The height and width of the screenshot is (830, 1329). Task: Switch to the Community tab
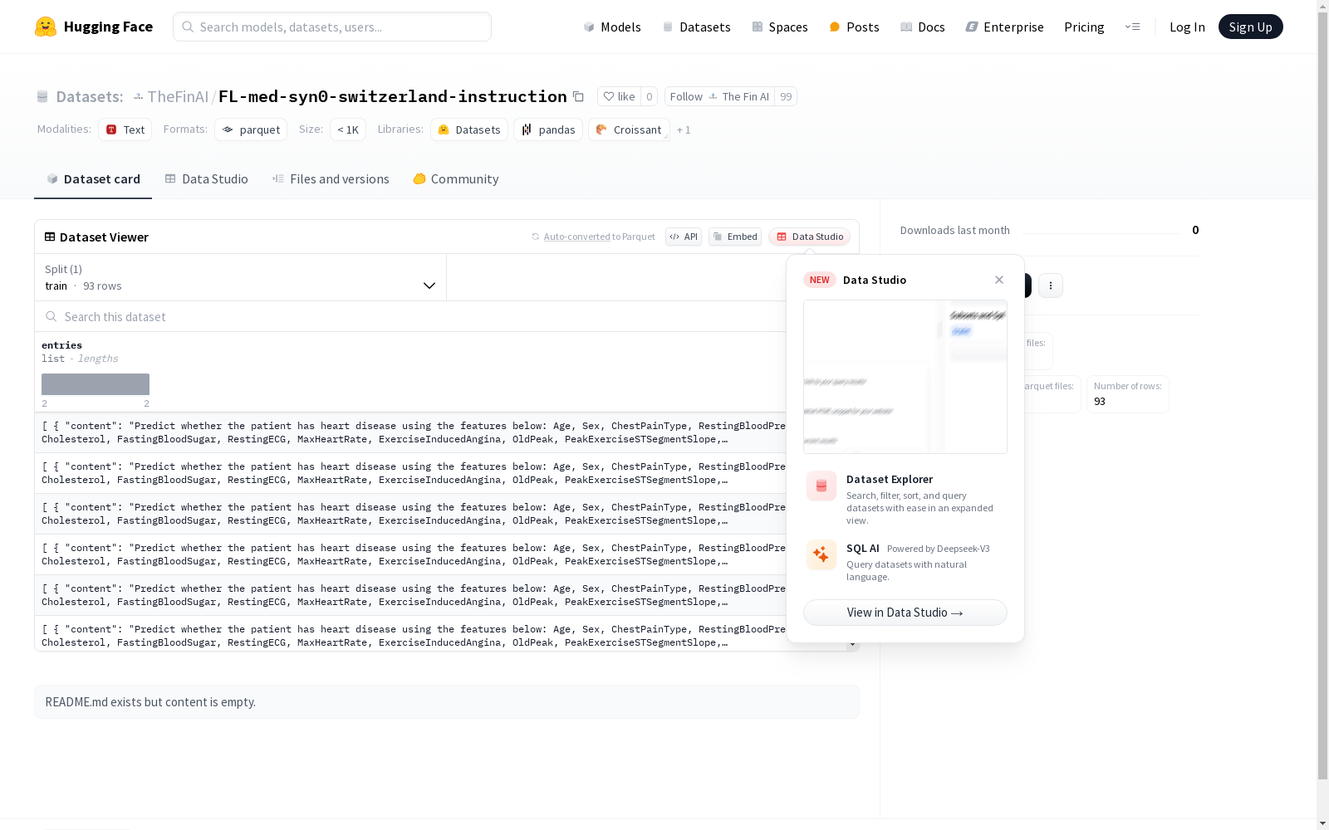456,178
